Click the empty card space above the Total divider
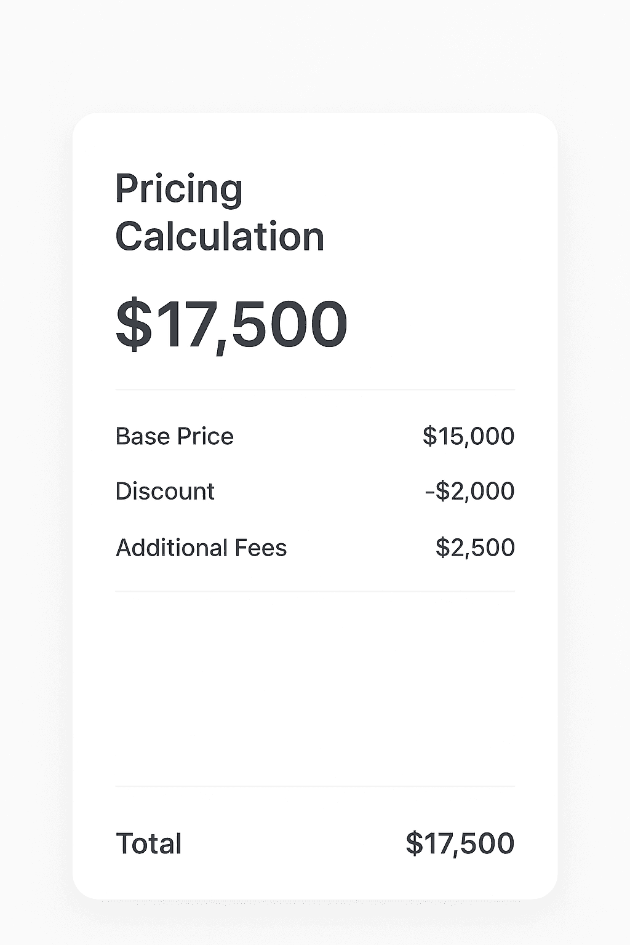The image size is (630, 945). coord(315,689)
